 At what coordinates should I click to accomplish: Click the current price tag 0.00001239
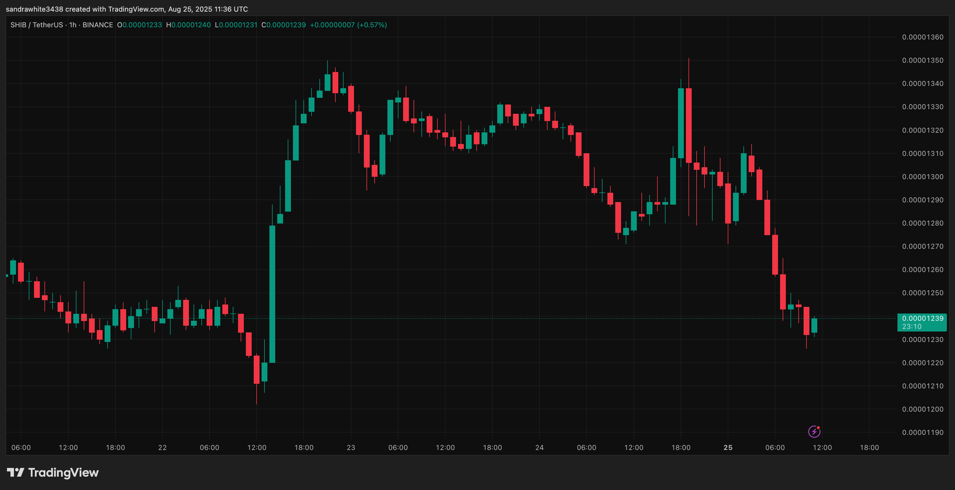pyautogui.click(x=922, y=318)
